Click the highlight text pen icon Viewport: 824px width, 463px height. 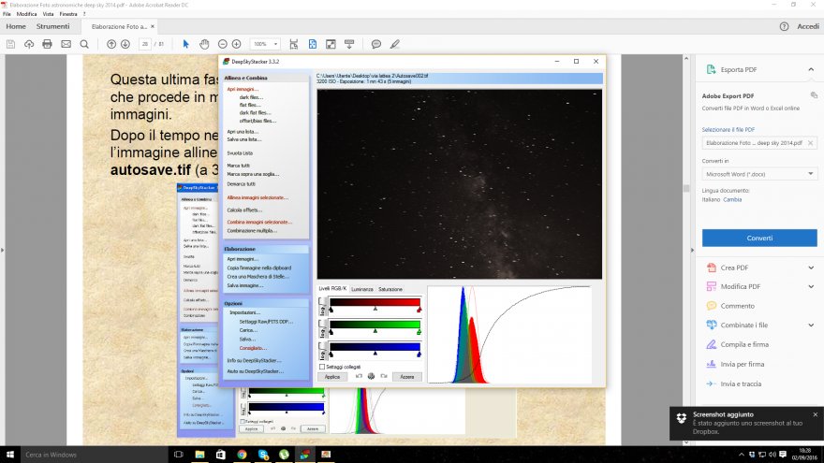[x=394, y=45]
